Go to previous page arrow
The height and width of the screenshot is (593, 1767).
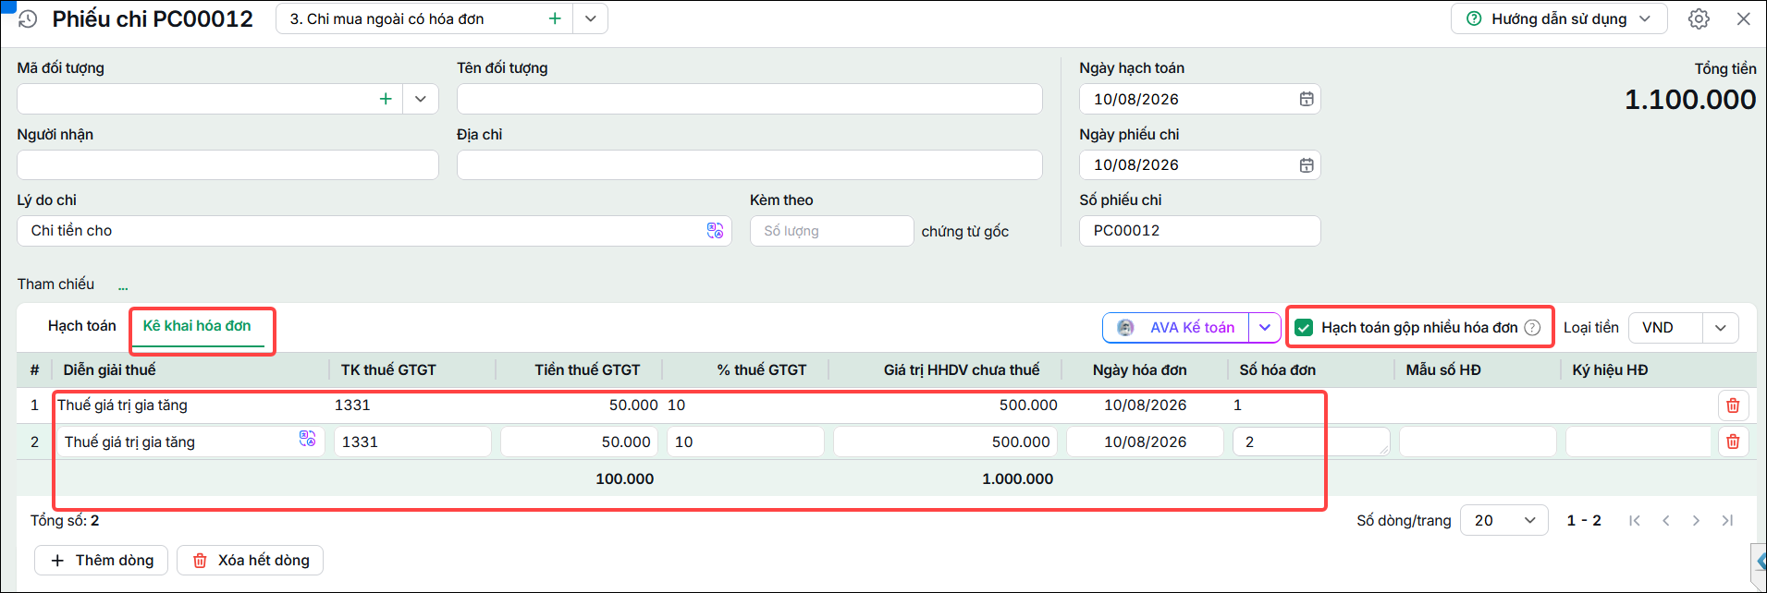click(1666, 520)
